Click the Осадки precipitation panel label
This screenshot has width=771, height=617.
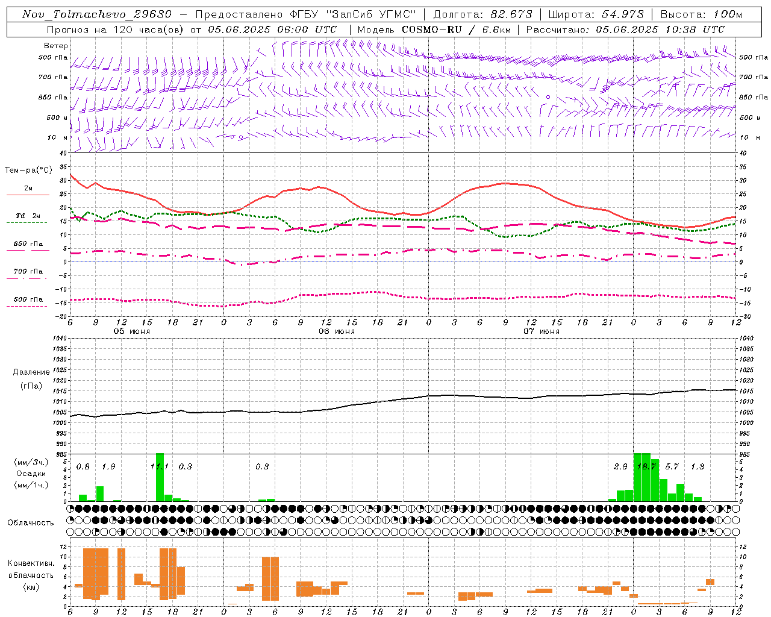(31, 474)
